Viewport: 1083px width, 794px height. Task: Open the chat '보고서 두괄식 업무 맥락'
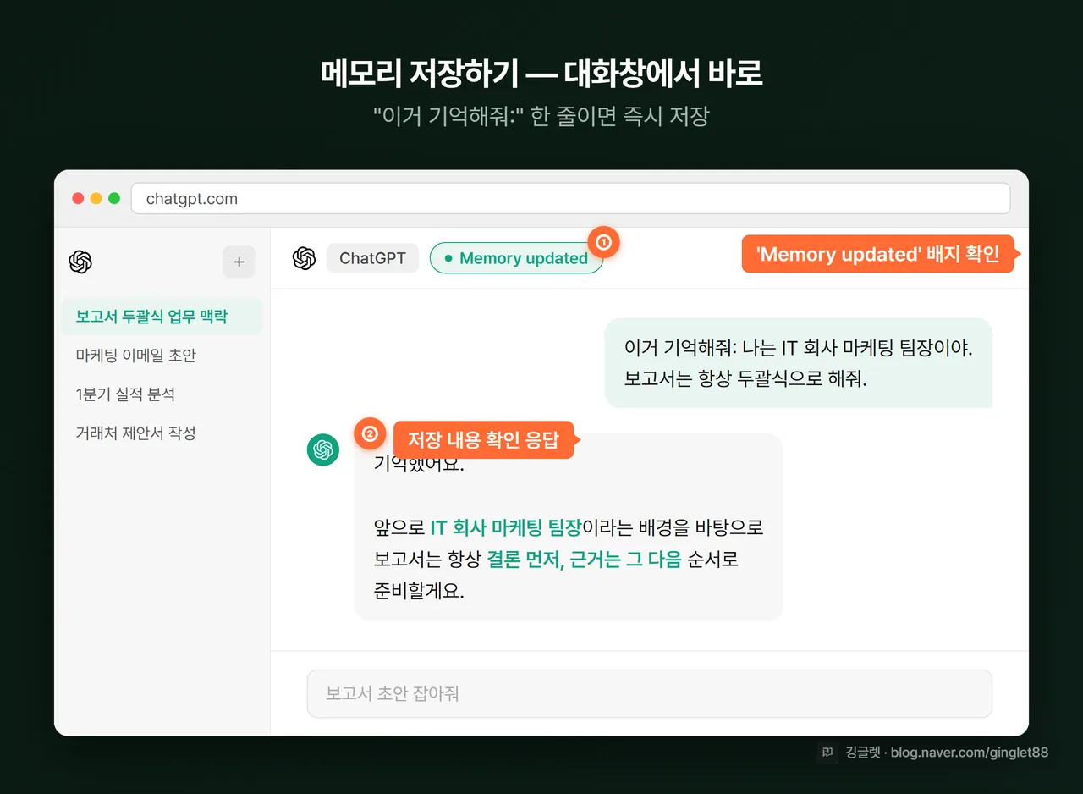click(162, 317)
